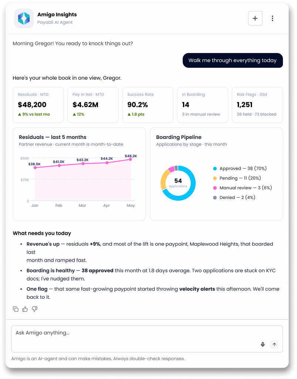Click the blue Approved legend dot

coord(215,169)
